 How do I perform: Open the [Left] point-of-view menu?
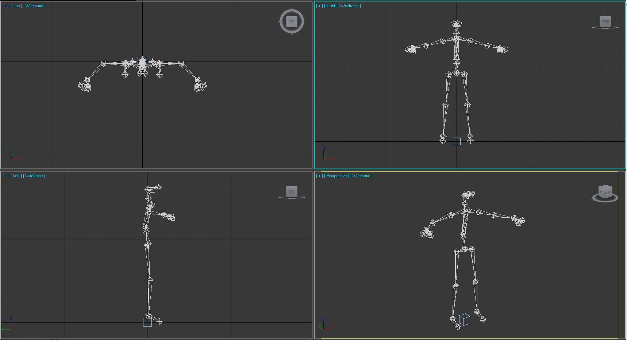tap(16, 176)
